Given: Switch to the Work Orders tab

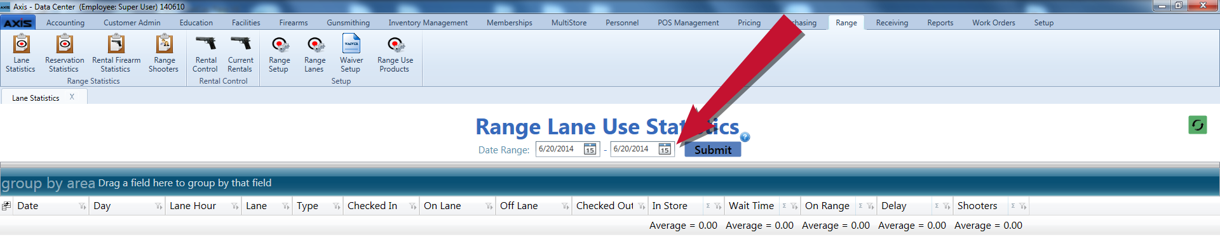Looking at the screenshot, I should pyautogui.click(x=994, y=23).
